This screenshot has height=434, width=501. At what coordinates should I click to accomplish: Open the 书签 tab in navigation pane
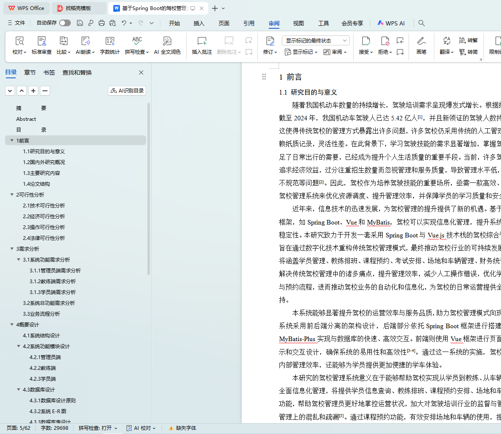(49, 72)
